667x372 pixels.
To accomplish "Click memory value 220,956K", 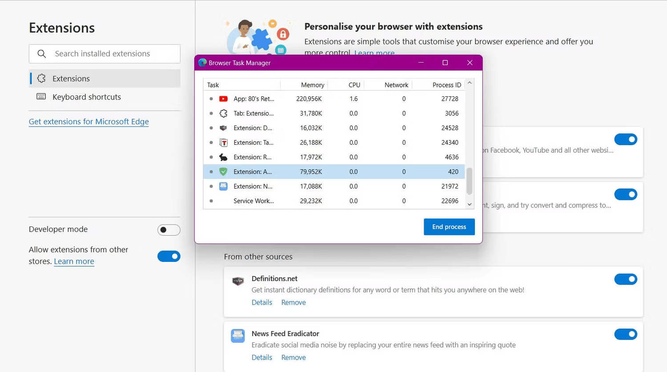I will (x=309, y=99).
